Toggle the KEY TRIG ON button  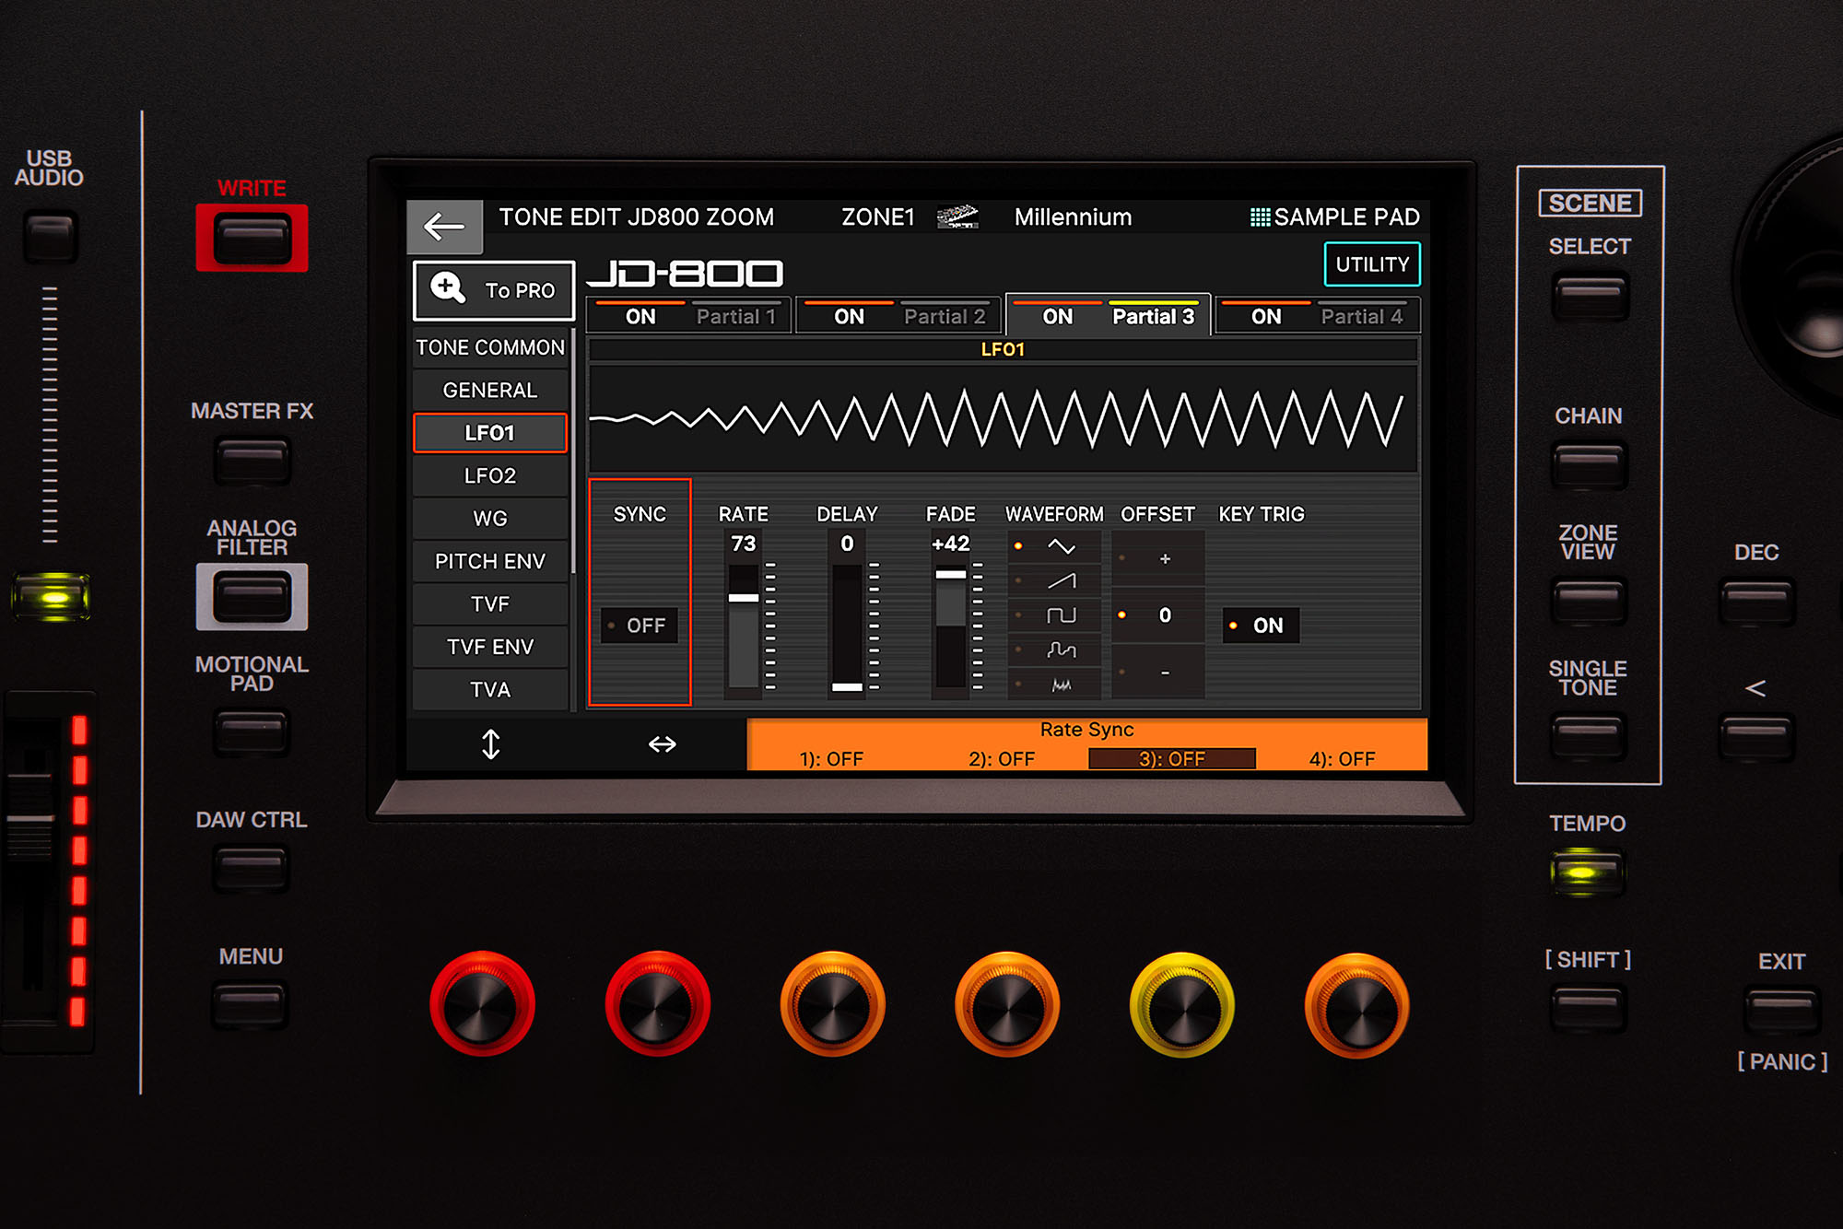click(1264, 624)
